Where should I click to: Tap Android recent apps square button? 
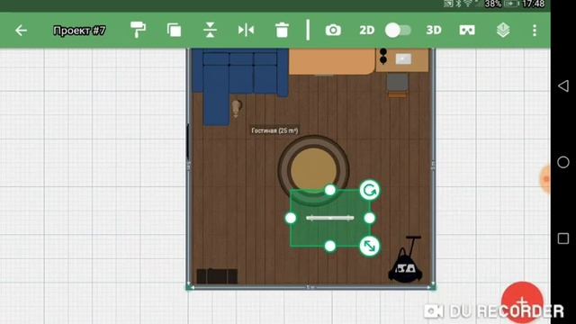[x=563, y=238]
